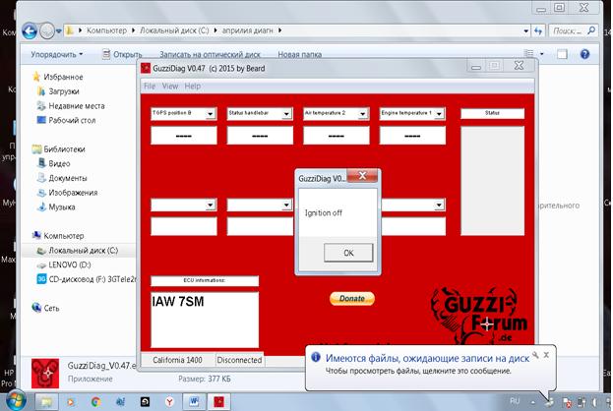Viewport: 613px width, 411px height.
Task: Click the Explorer search box
Action: (574, 30)
